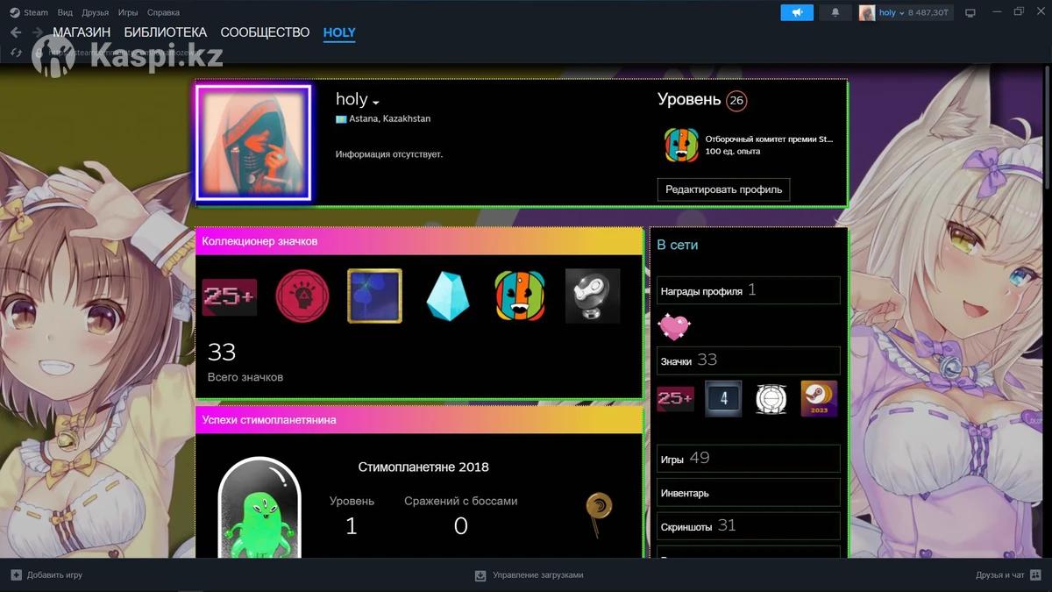Select the HOLY profile tab
The image size is (1052, 592).
coord(339,32)
